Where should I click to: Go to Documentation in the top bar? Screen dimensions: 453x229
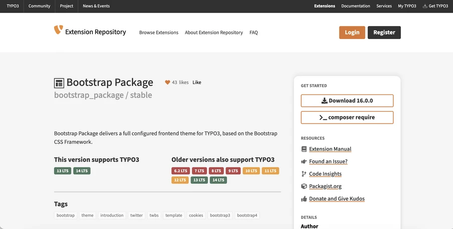pyautogui.click(x=356, y=6)
